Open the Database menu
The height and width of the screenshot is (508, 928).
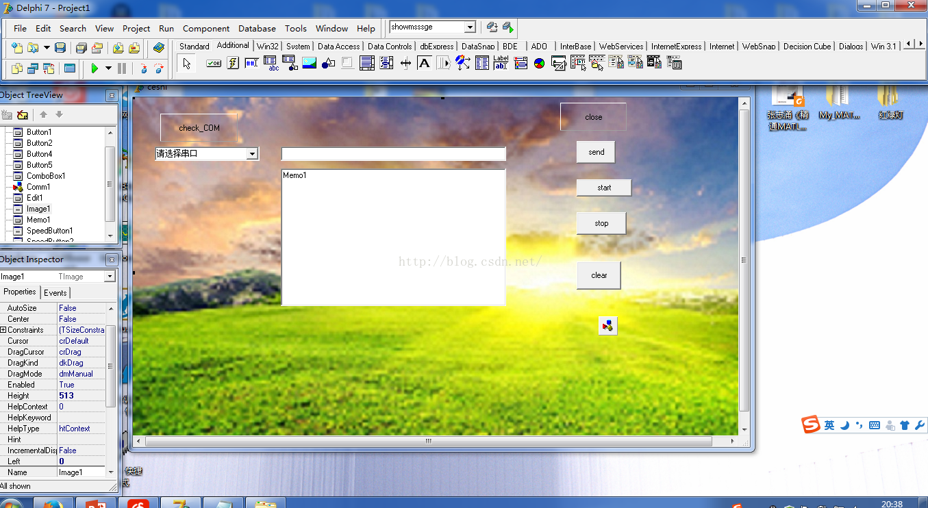point(257,28)
